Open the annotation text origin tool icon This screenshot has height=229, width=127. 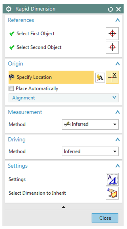point(100,77)
